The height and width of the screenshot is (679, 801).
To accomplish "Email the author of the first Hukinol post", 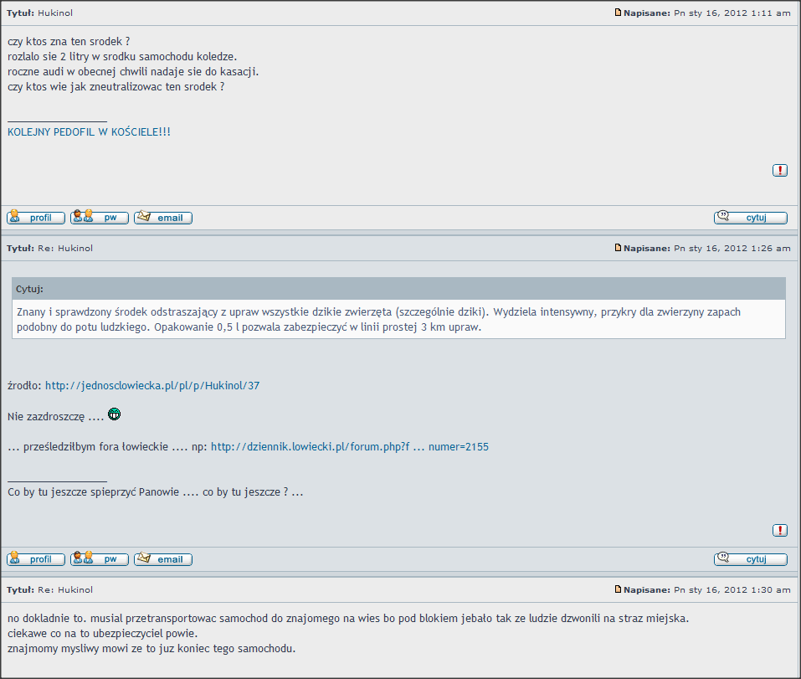I will pyautogui.click(x=163, y=217).
